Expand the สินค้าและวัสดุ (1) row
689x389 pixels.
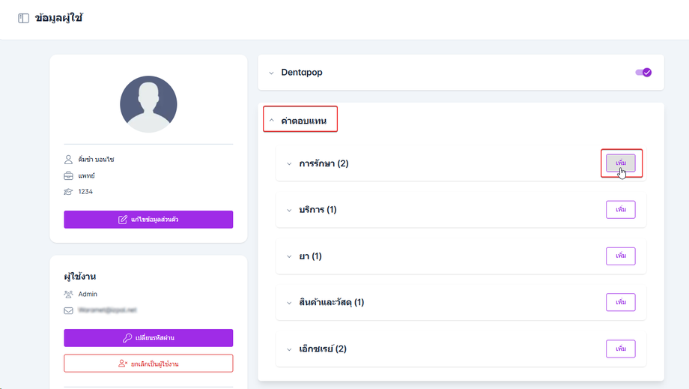tap(290, 303)
